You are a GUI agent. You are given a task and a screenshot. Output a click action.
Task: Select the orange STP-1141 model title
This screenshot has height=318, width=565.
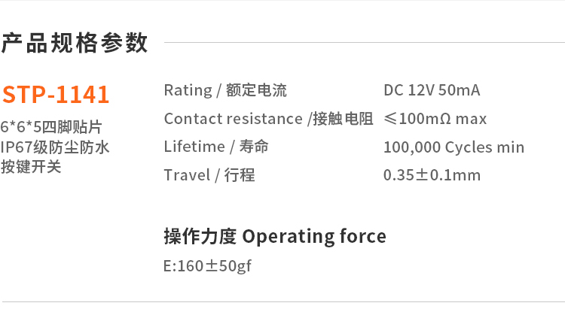coord(56,95)
